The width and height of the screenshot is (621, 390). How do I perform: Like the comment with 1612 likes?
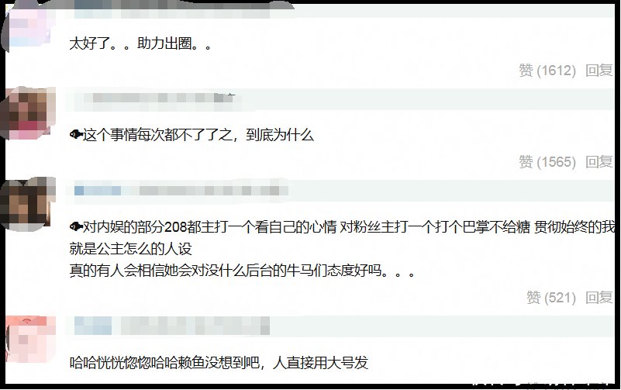(547, 71)
